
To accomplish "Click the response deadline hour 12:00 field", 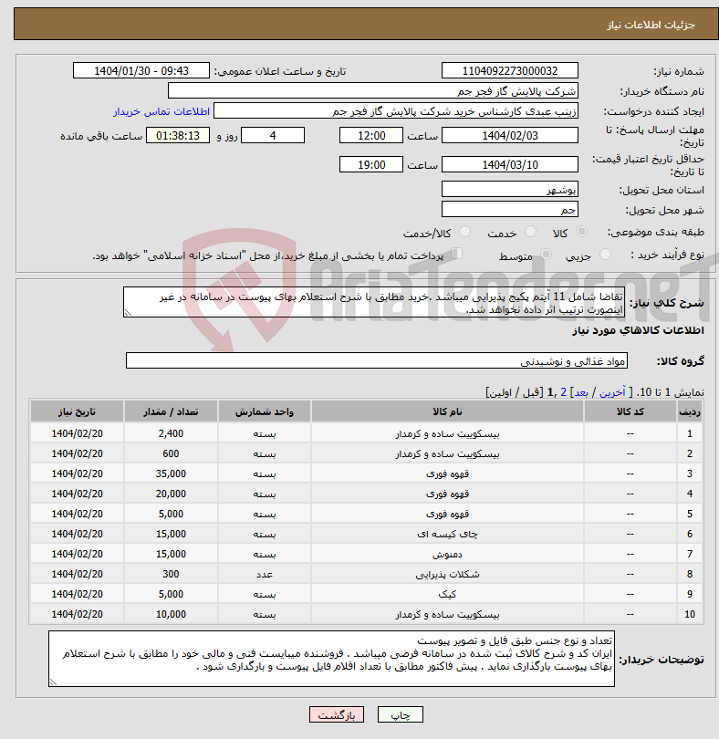I will tap(371, 136).
